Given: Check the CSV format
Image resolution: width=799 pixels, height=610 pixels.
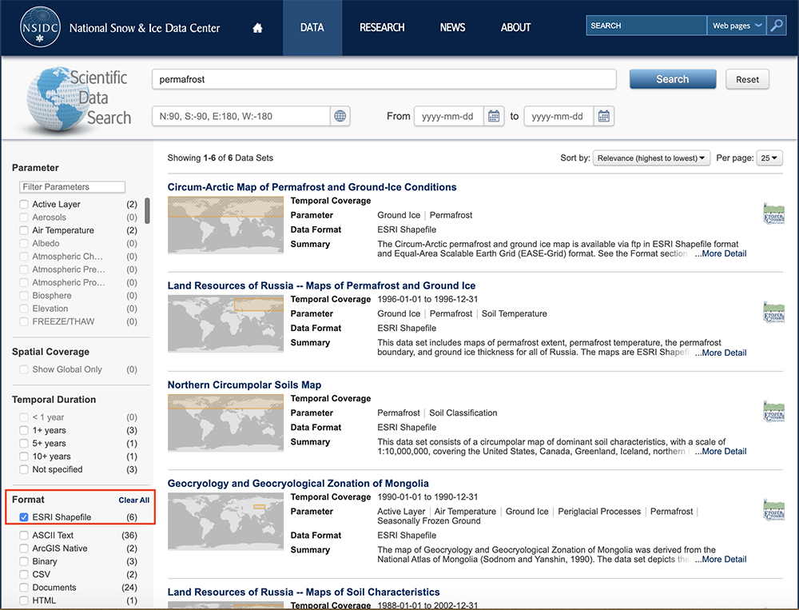Looking at the screenshot, I should 24,574.
